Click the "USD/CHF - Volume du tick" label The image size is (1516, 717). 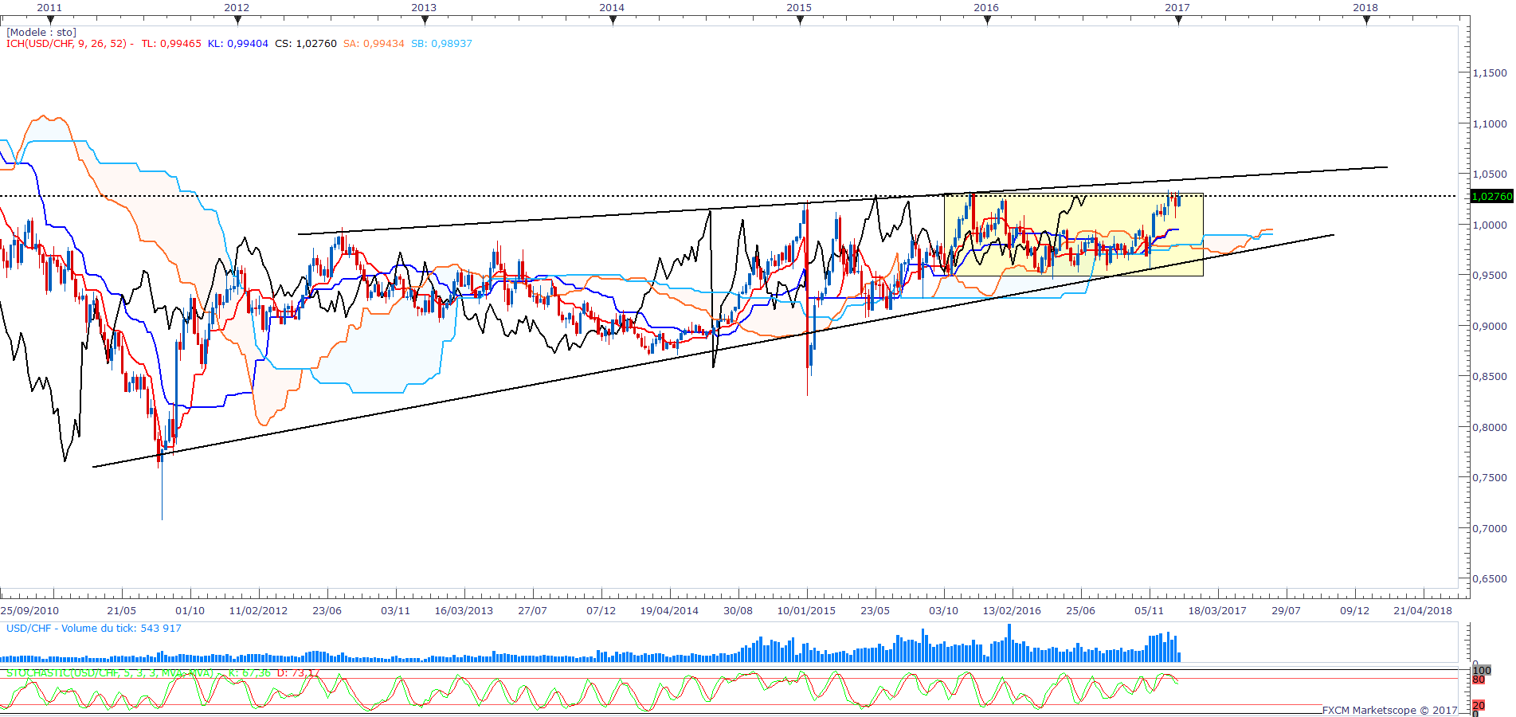pyautogui.click(x=94, y=629)
